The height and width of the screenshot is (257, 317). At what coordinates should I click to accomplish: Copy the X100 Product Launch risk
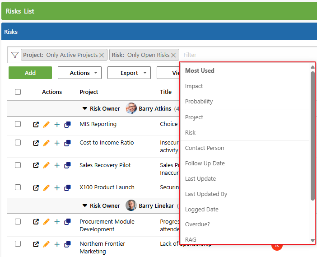68,188
